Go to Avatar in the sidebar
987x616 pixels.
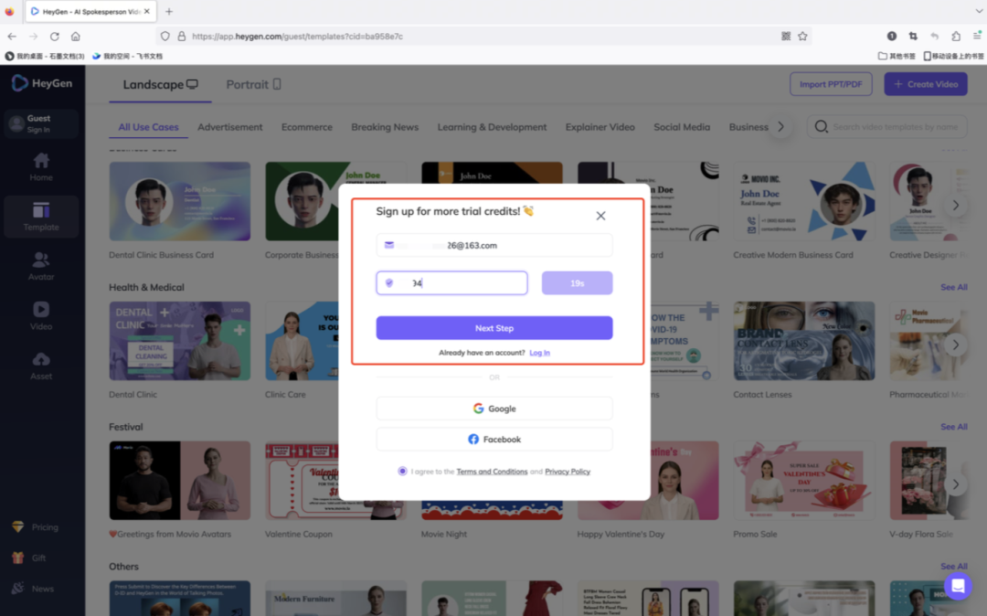(41, 266)
